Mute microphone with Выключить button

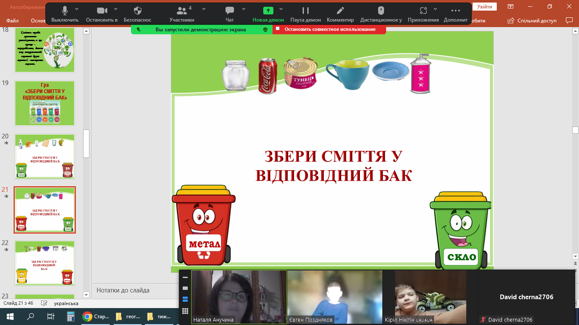65,14
